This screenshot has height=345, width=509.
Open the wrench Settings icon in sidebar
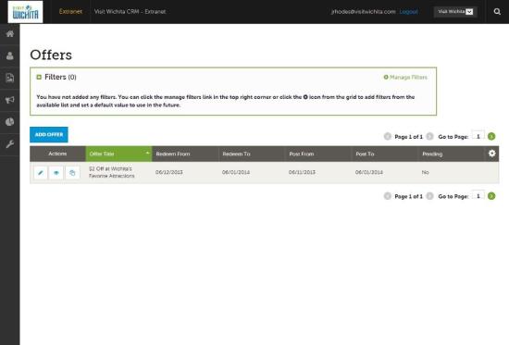[x=10, y=144]
